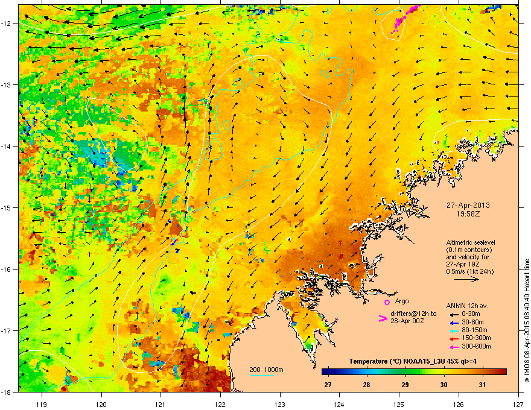Click the blue 30-80m legend arrow
The height and width of the screenshot is (410, 531).
tap(453, 323)
